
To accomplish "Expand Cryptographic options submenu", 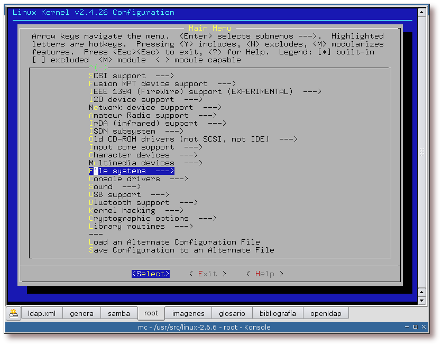I will click(152, 219).
